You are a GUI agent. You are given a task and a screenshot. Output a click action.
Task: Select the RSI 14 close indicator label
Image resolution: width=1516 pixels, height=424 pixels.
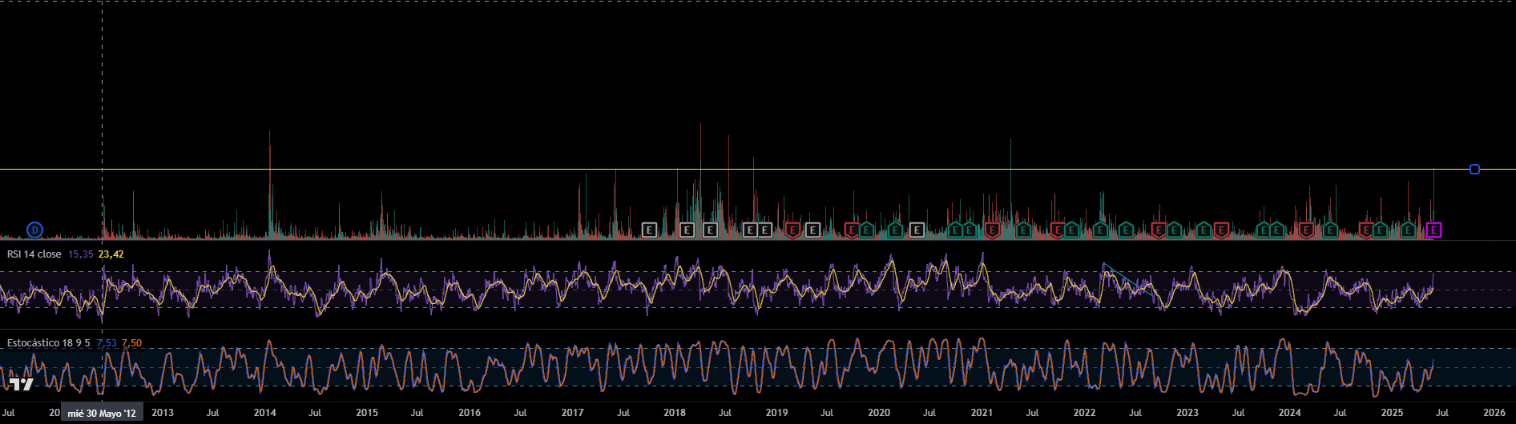[34, 254]
